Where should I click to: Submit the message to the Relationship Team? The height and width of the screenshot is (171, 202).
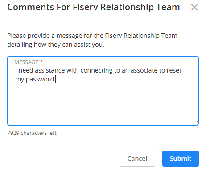coord(181,159)
